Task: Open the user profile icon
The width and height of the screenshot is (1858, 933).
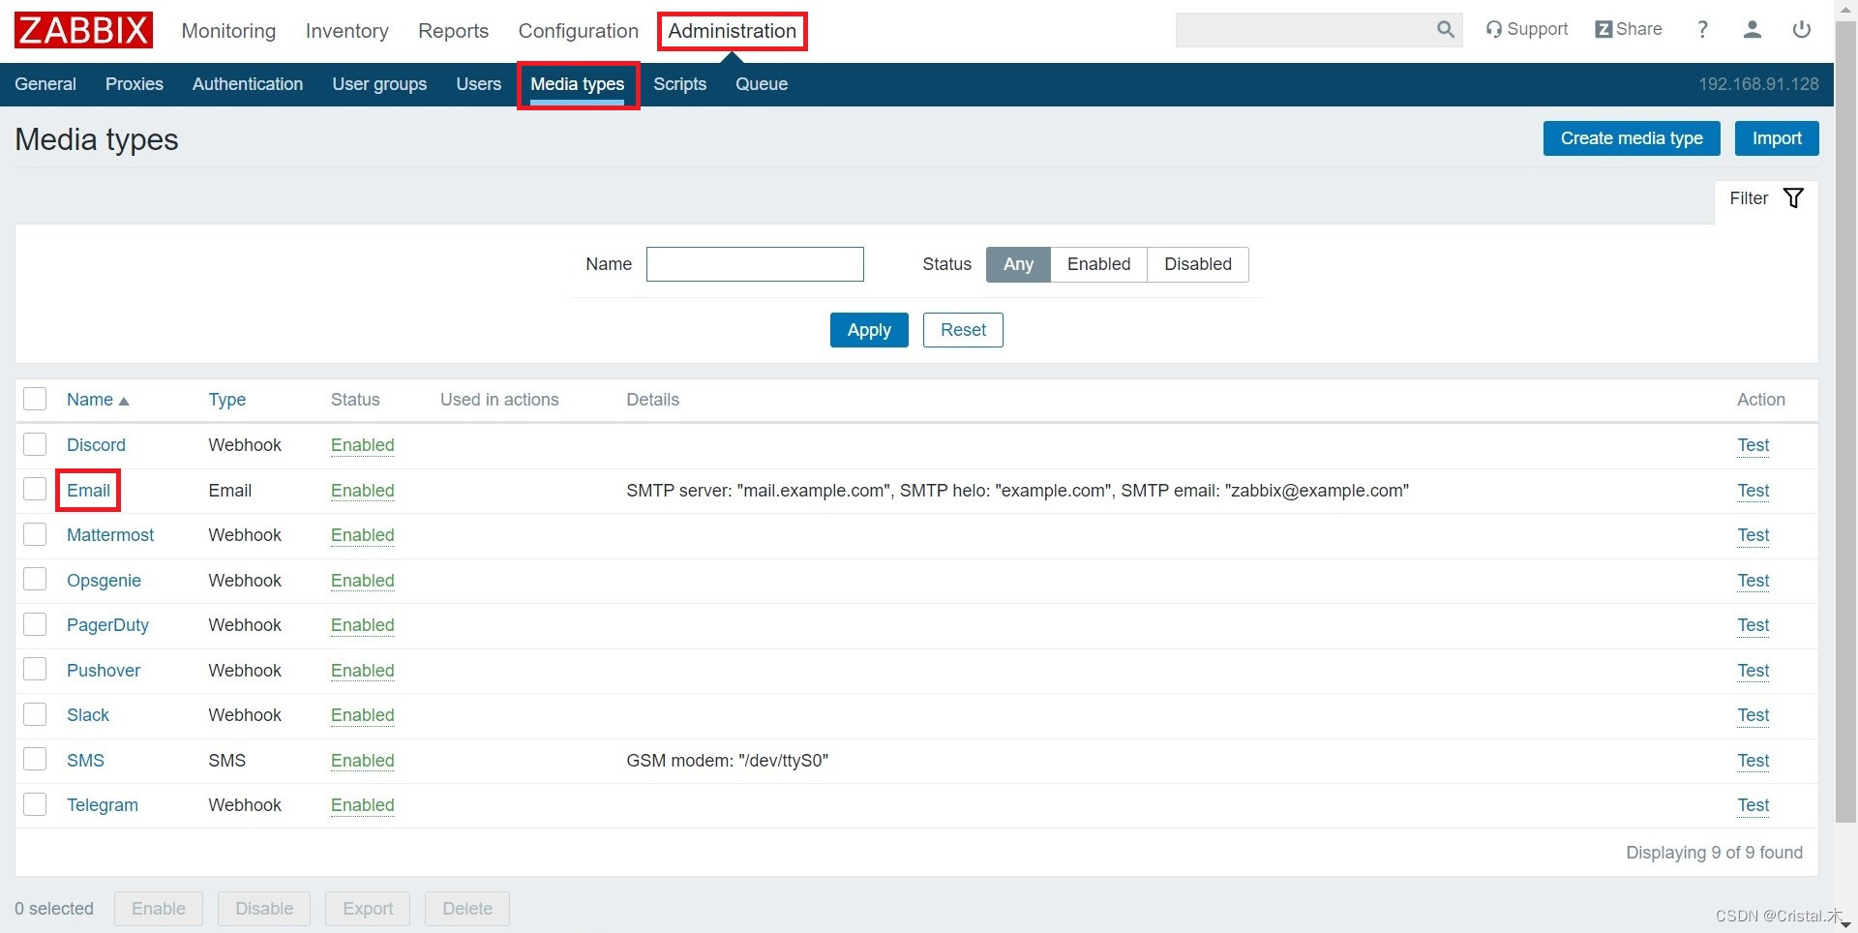Action: [x=1752, y=30]
